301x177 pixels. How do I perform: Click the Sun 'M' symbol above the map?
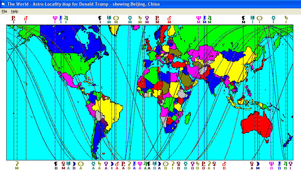click(116, 20)
